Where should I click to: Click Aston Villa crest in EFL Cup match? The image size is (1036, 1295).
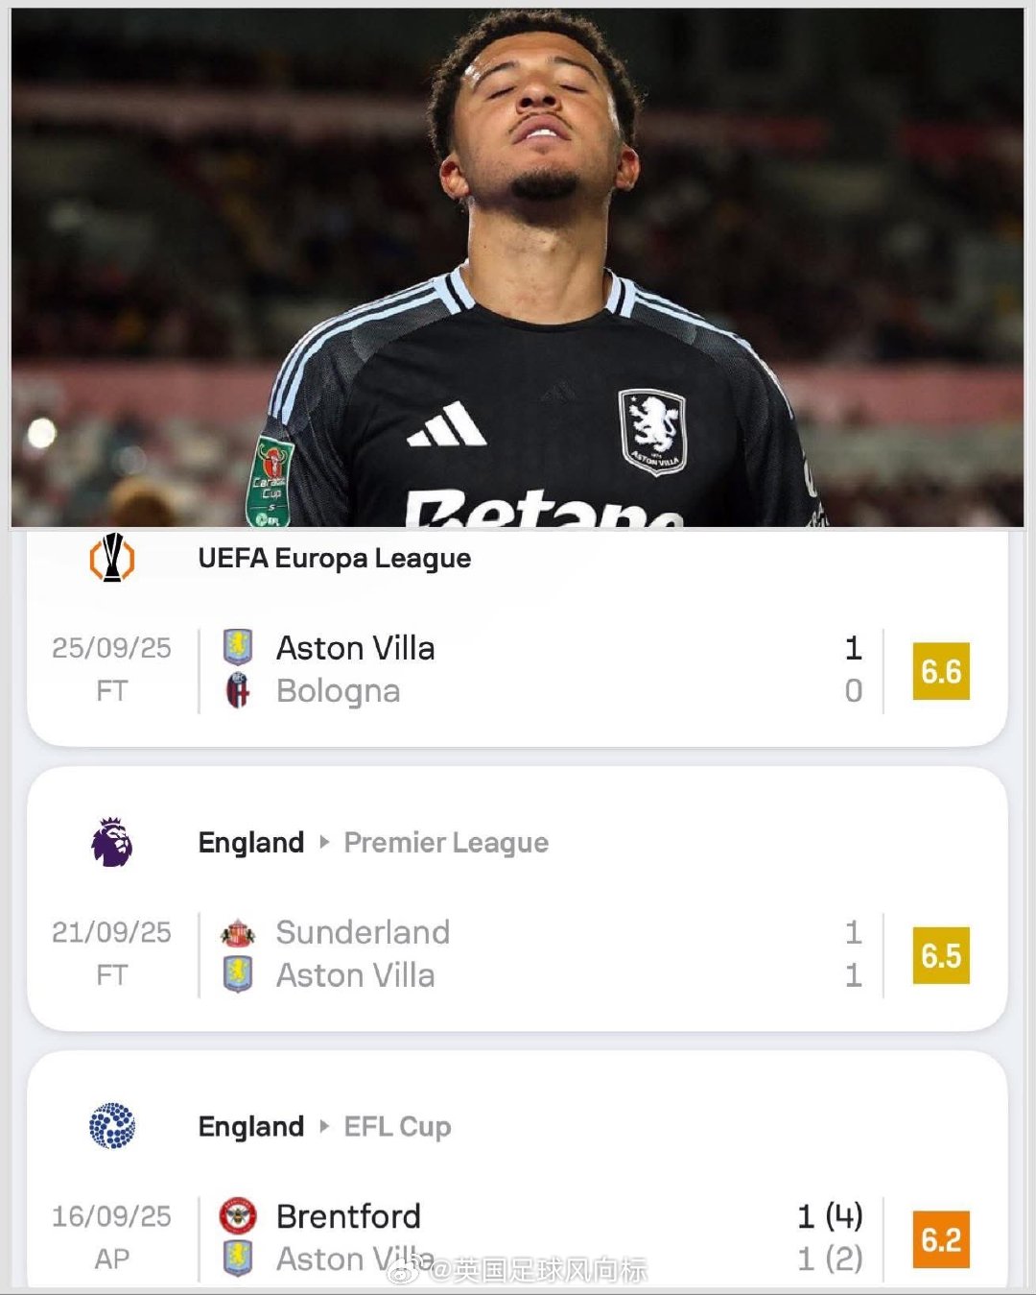coord(237,1258)
